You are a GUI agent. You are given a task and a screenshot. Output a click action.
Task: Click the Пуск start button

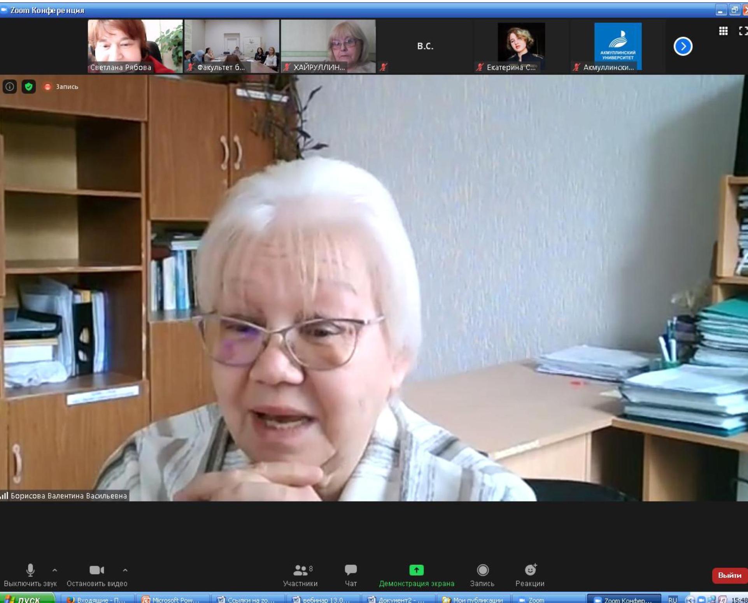[x=26, y=599]
